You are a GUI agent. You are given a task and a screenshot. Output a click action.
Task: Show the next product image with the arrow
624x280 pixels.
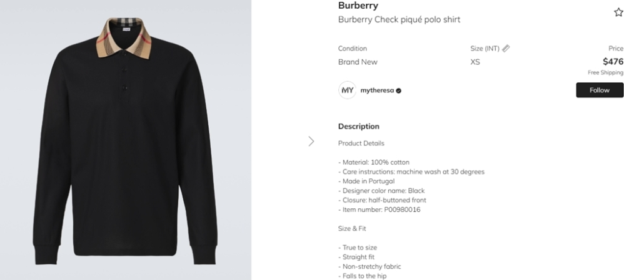(311, 141)
